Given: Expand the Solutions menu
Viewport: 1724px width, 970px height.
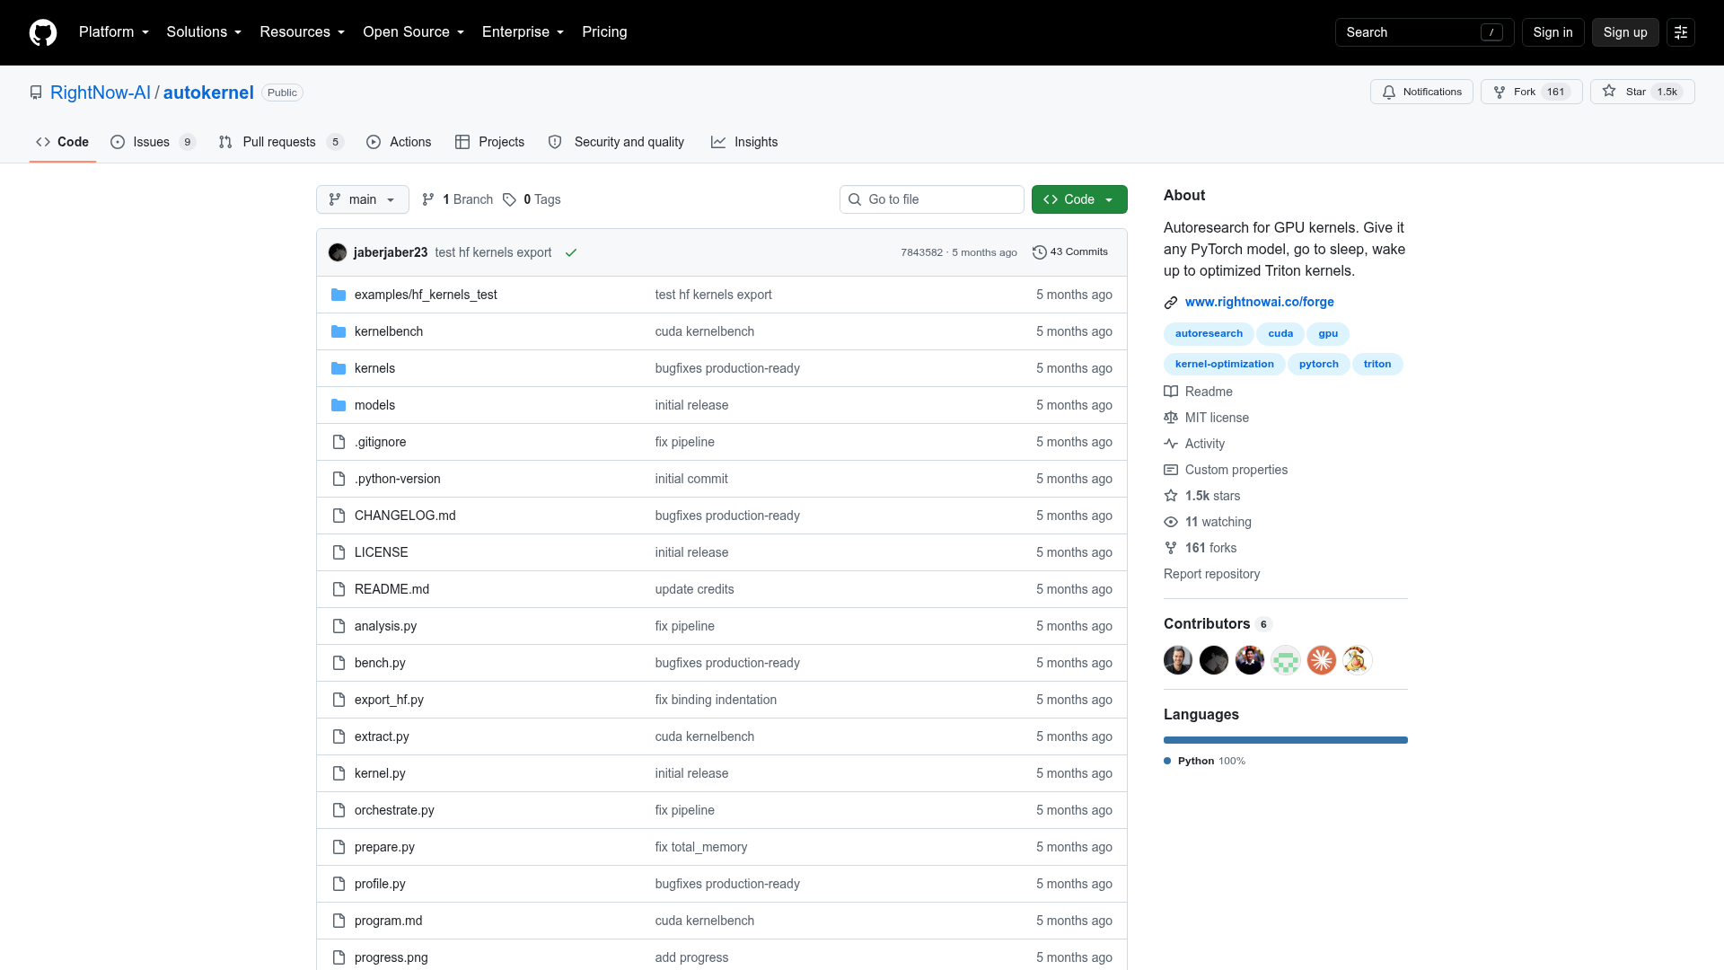Looking at the screenshot, I should tap(204, 32).
